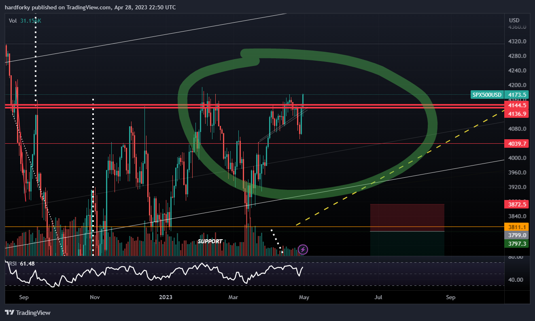This screenshot has height=321, width=535.
Task: Click the Sep label preceding Nov
Action: [x=24, y=297]
